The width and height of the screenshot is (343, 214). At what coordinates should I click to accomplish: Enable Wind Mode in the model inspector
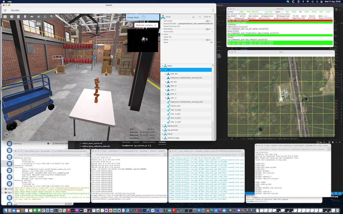point(208,29)
